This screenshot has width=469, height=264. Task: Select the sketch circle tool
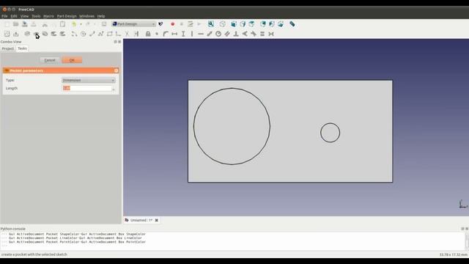83,34
